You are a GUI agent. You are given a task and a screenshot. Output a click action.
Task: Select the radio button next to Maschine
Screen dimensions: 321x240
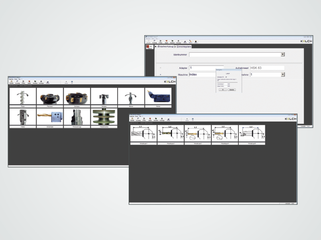coord(160,75)
